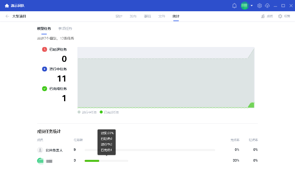Viewport: 295px width, 196px height.
Task: Click the 成员任务统计 heading
Action: point(49,131)
